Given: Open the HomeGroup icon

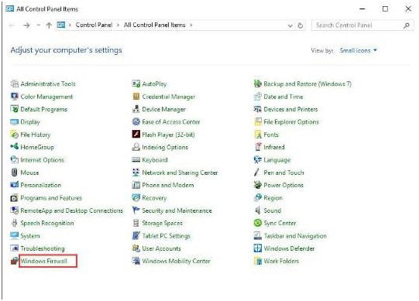Looking at the screenshot, I should pos(14,147).
